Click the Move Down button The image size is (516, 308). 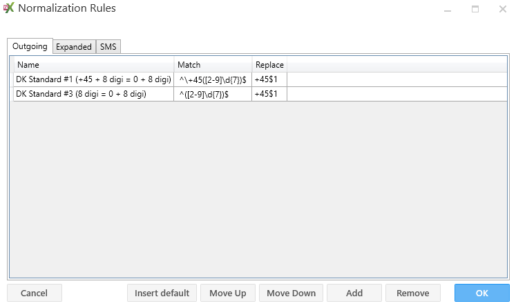pos(292,293)
